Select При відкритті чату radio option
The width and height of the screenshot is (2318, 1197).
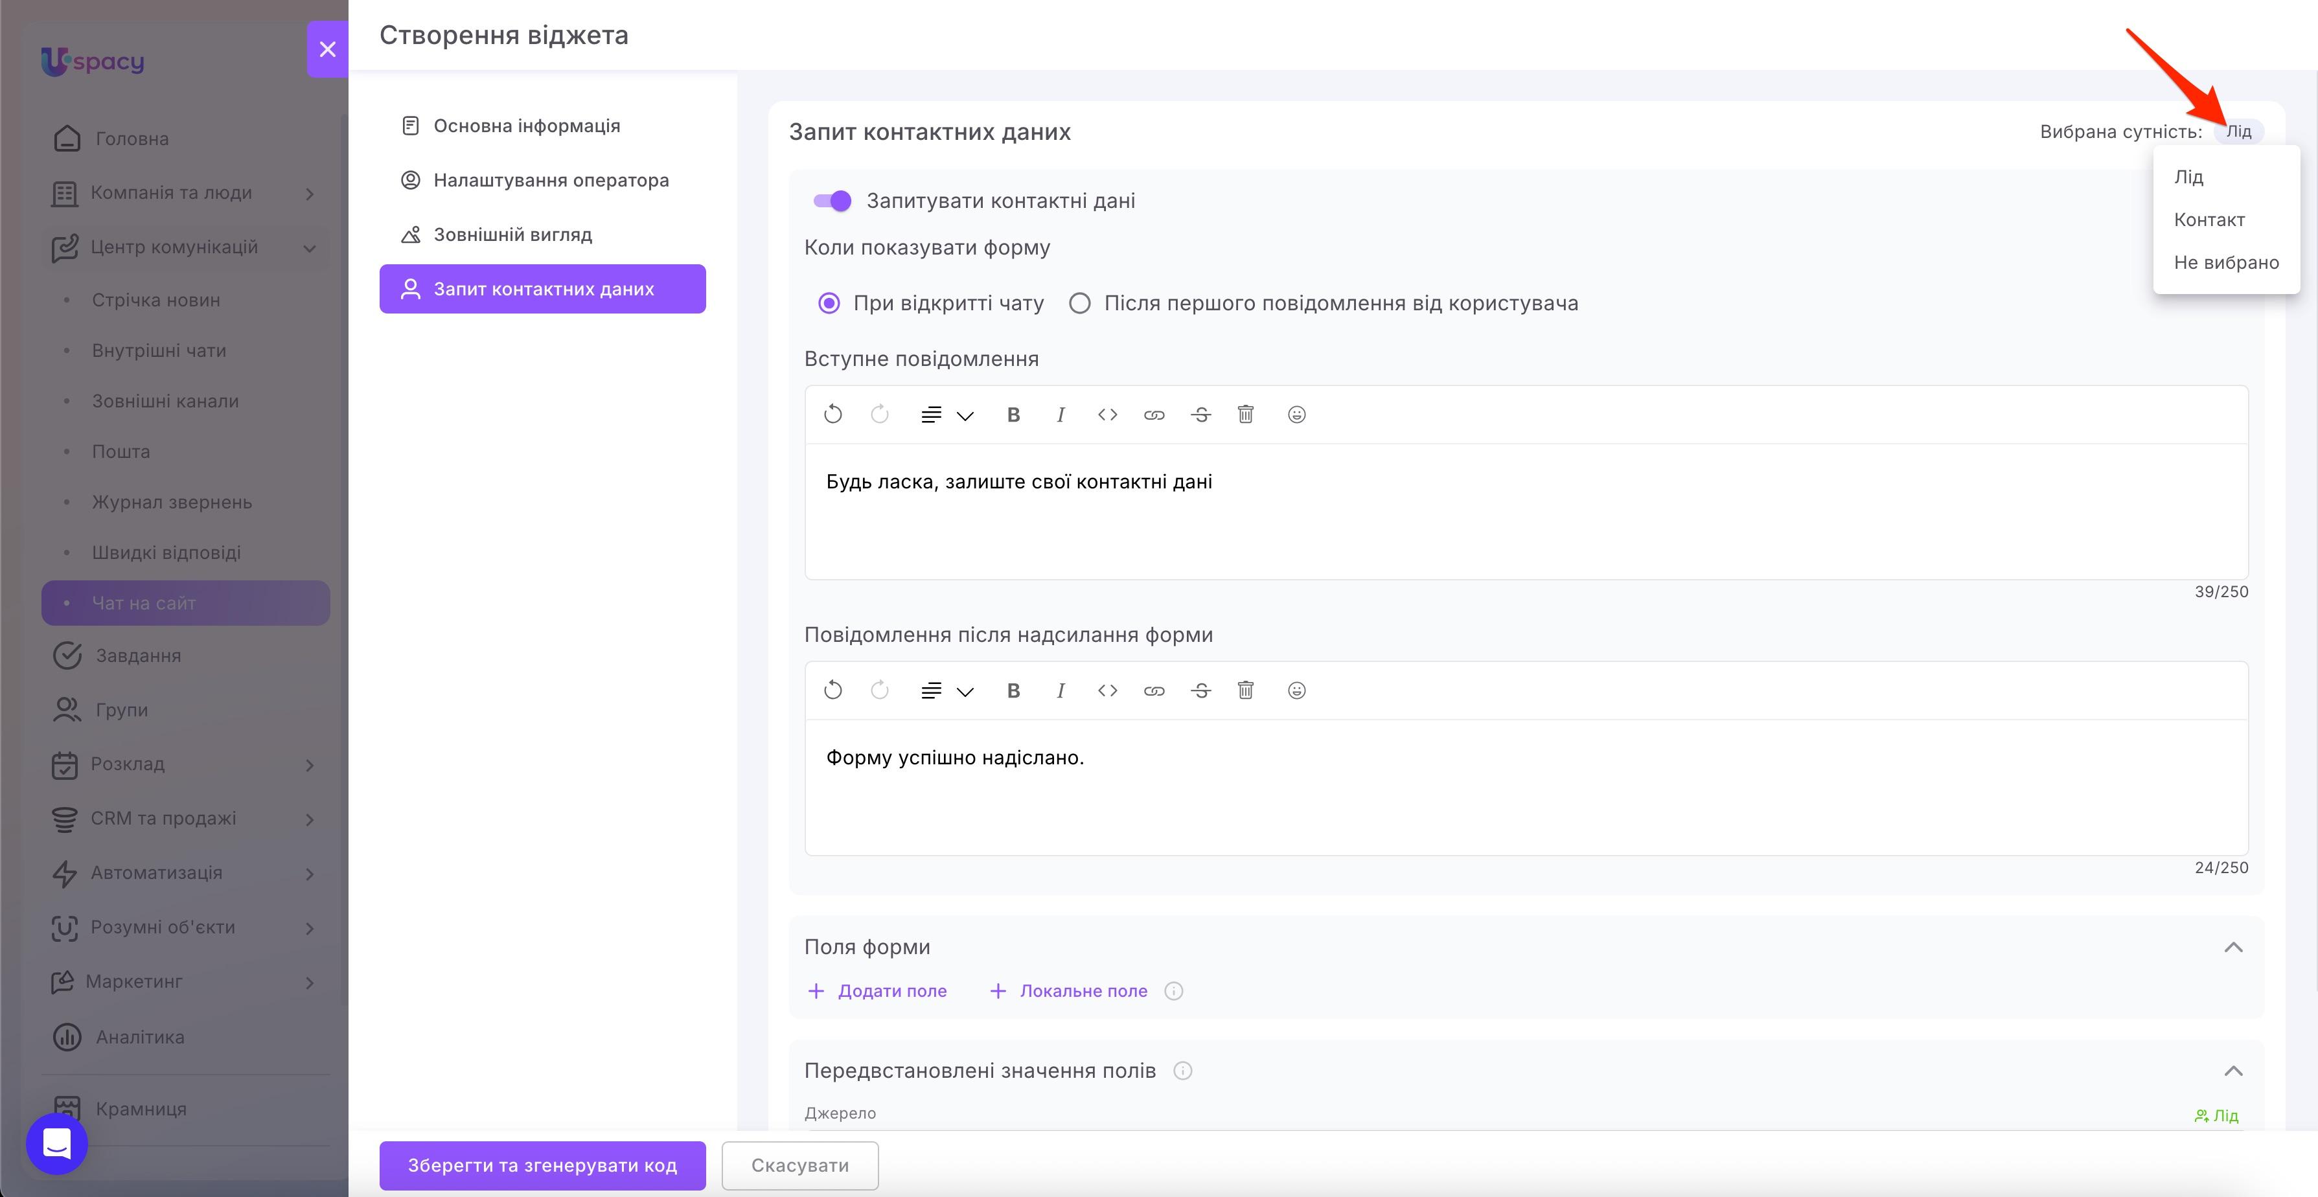(829, 303)
